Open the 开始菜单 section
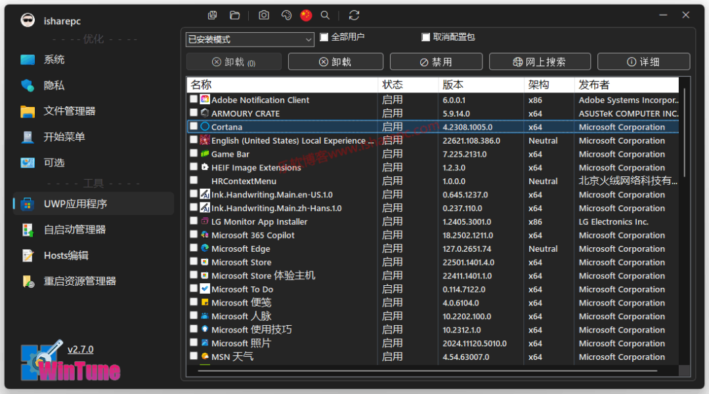 click(x=93, y=137)
